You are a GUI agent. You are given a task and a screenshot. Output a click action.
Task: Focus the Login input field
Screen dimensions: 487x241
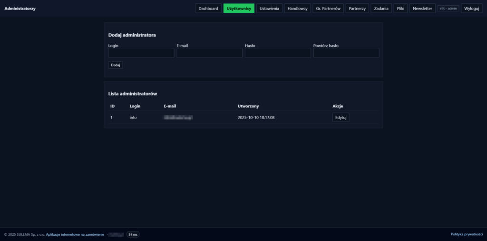(141, 53)
